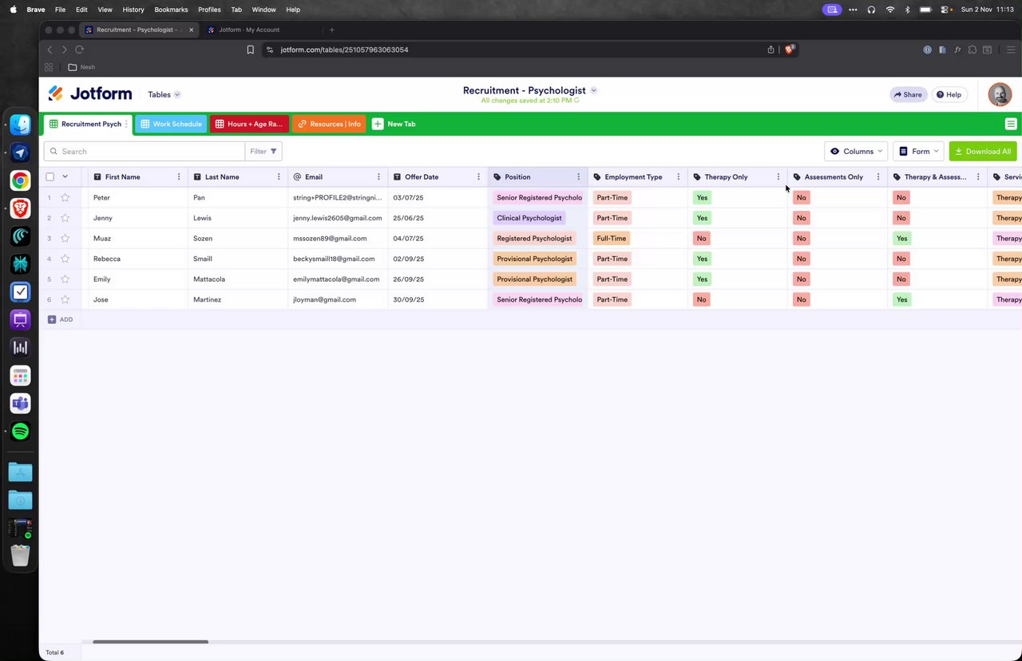The image size is (1022, 661).
Task: Open the Profiles menu in the menu bar
Action: pyautogui.click(x=209, y=10)
